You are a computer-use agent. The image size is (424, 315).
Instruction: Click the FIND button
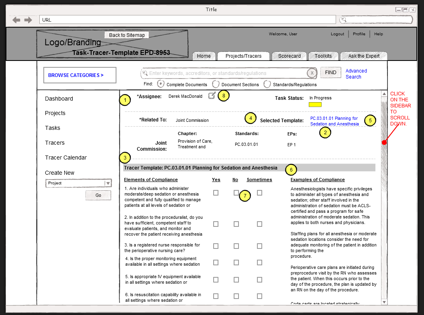[x=331, y=73]
